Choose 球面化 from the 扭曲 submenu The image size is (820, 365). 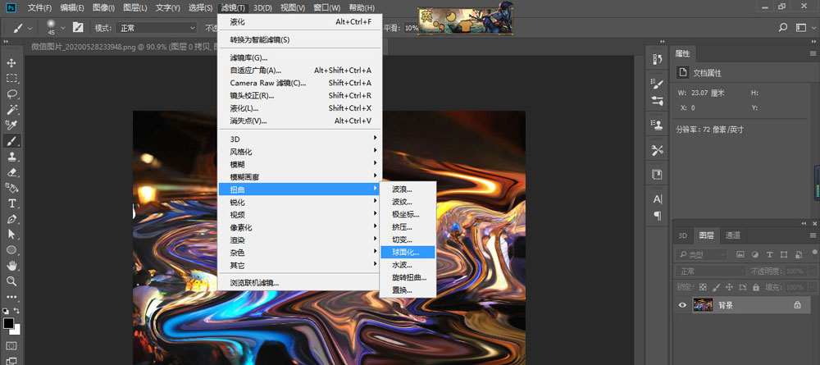(x=407, y=252)
